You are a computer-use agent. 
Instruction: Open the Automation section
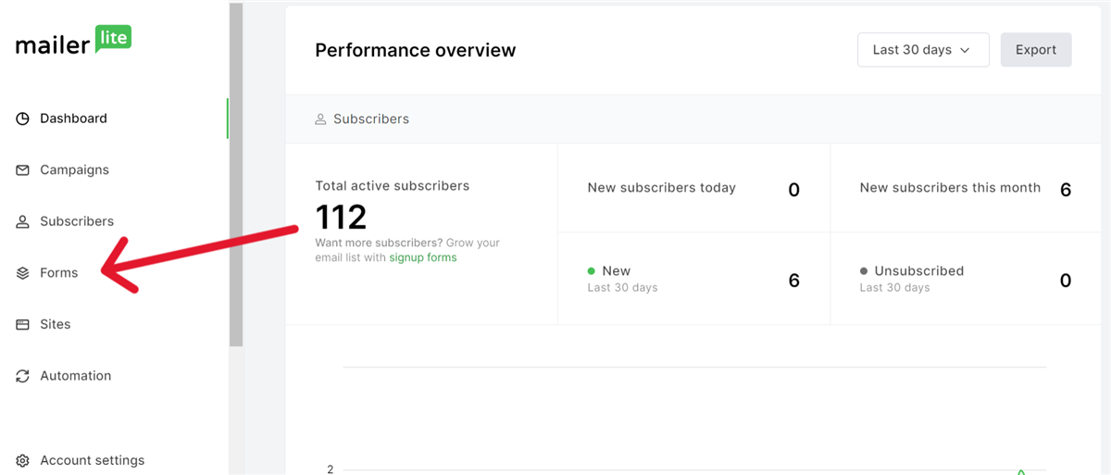click(x=76, y=376)
